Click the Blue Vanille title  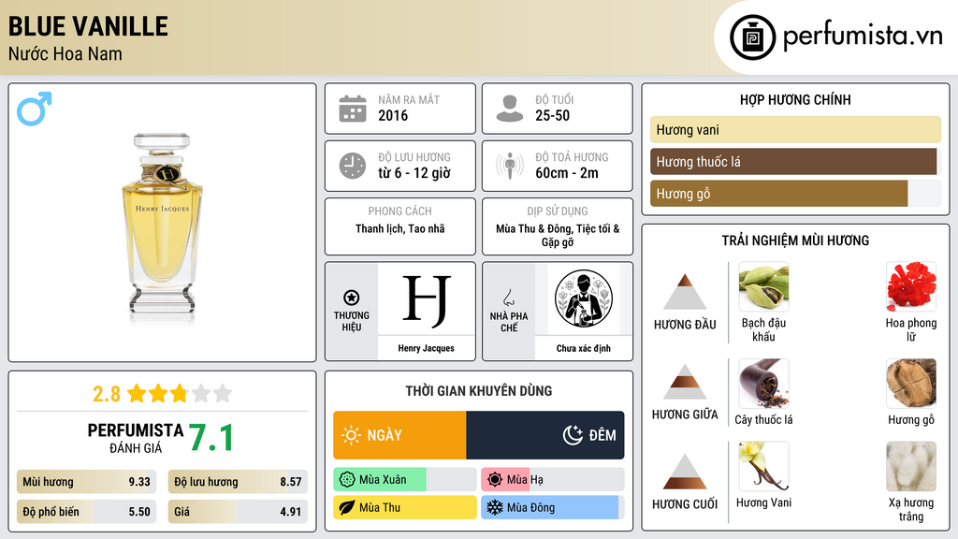88,26
